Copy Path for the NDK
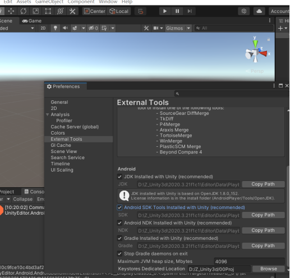 (x=263, y=230)
